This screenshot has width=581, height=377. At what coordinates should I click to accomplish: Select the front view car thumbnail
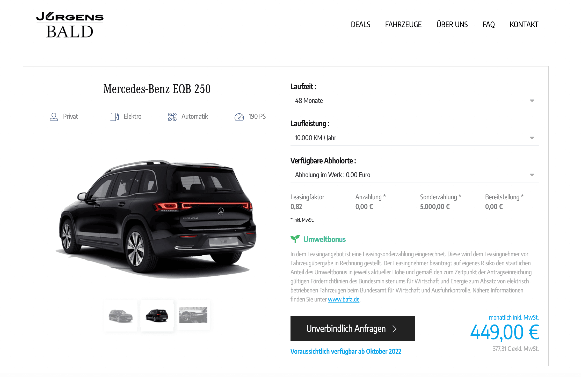point(121,315)
